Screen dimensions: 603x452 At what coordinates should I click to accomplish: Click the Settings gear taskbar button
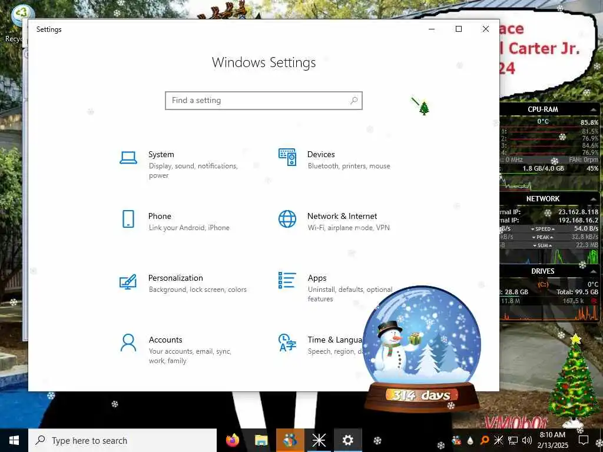coord(347,440)
